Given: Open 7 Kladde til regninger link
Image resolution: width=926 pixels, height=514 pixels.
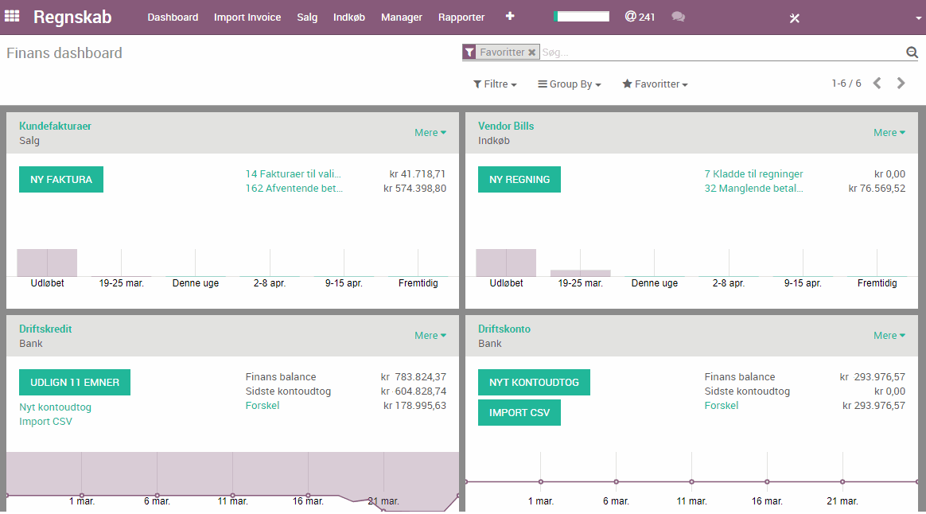Looking at the screenshot, I should click(753, 173).
